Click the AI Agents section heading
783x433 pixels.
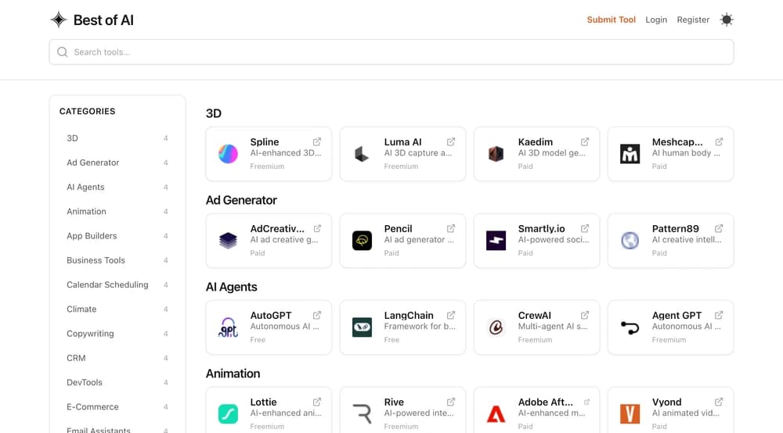pyautogui.click(x=231, y=287)
